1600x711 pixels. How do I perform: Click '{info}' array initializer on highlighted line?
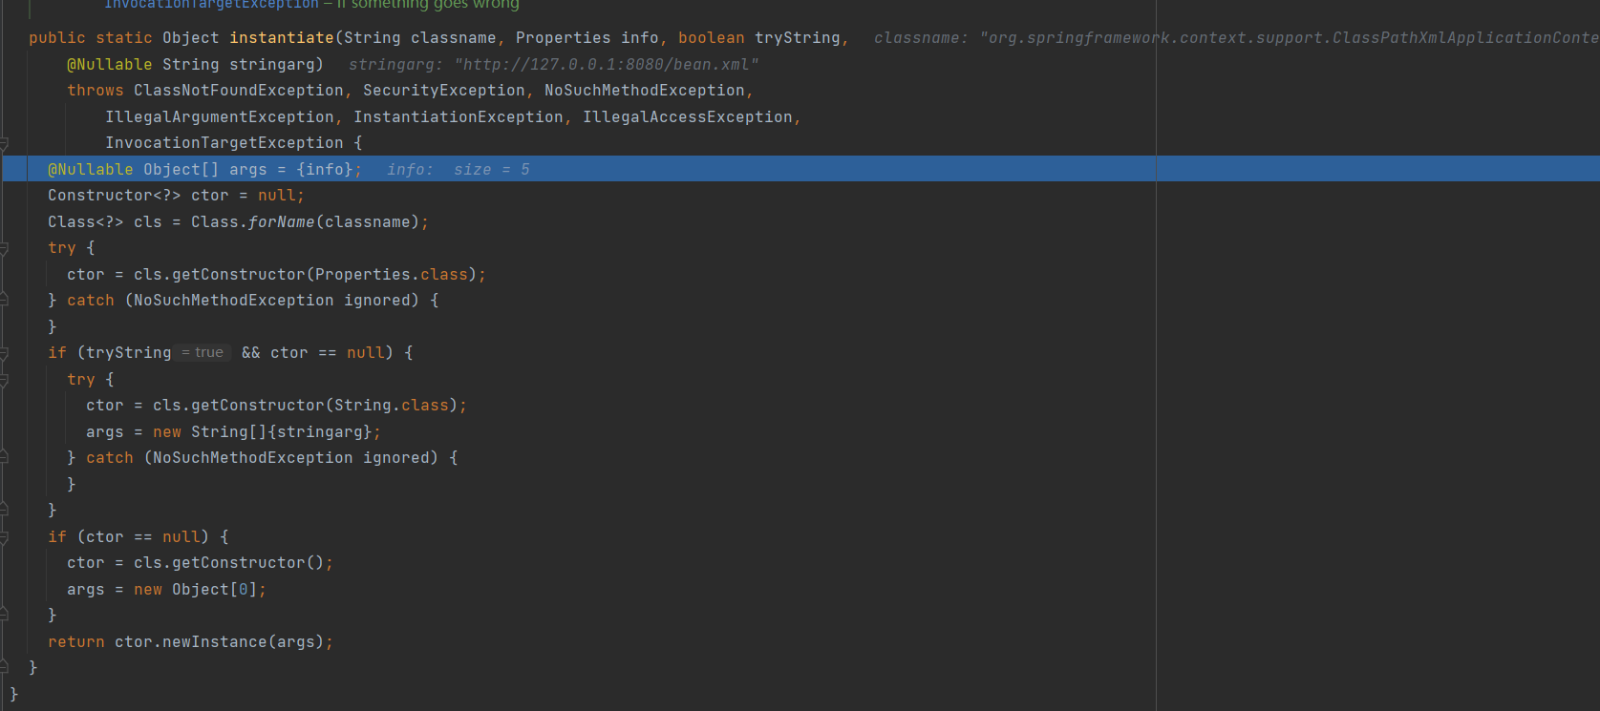click(324, 170)
